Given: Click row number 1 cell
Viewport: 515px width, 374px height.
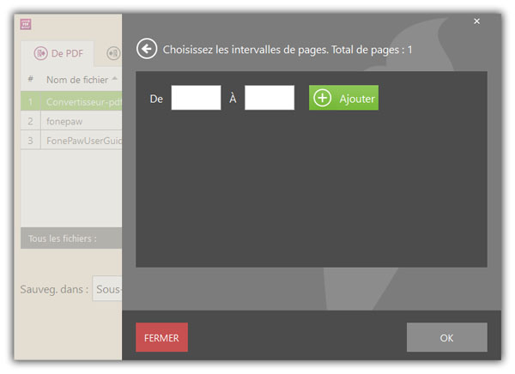Looking at the screenshot, I should pos(31,101).
